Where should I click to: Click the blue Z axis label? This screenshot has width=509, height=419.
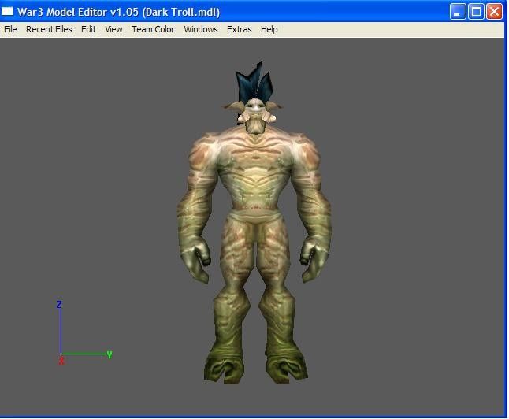pos(59,305)
